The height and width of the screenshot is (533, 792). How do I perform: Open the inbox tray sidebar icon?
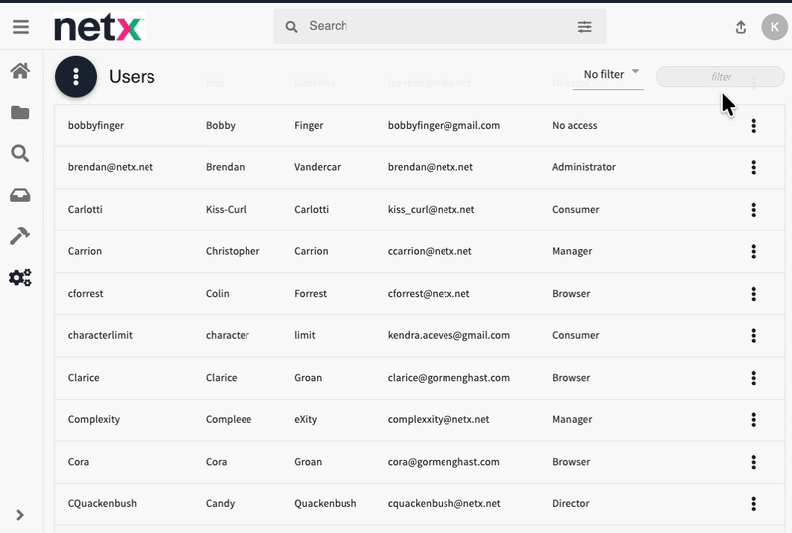20,195
